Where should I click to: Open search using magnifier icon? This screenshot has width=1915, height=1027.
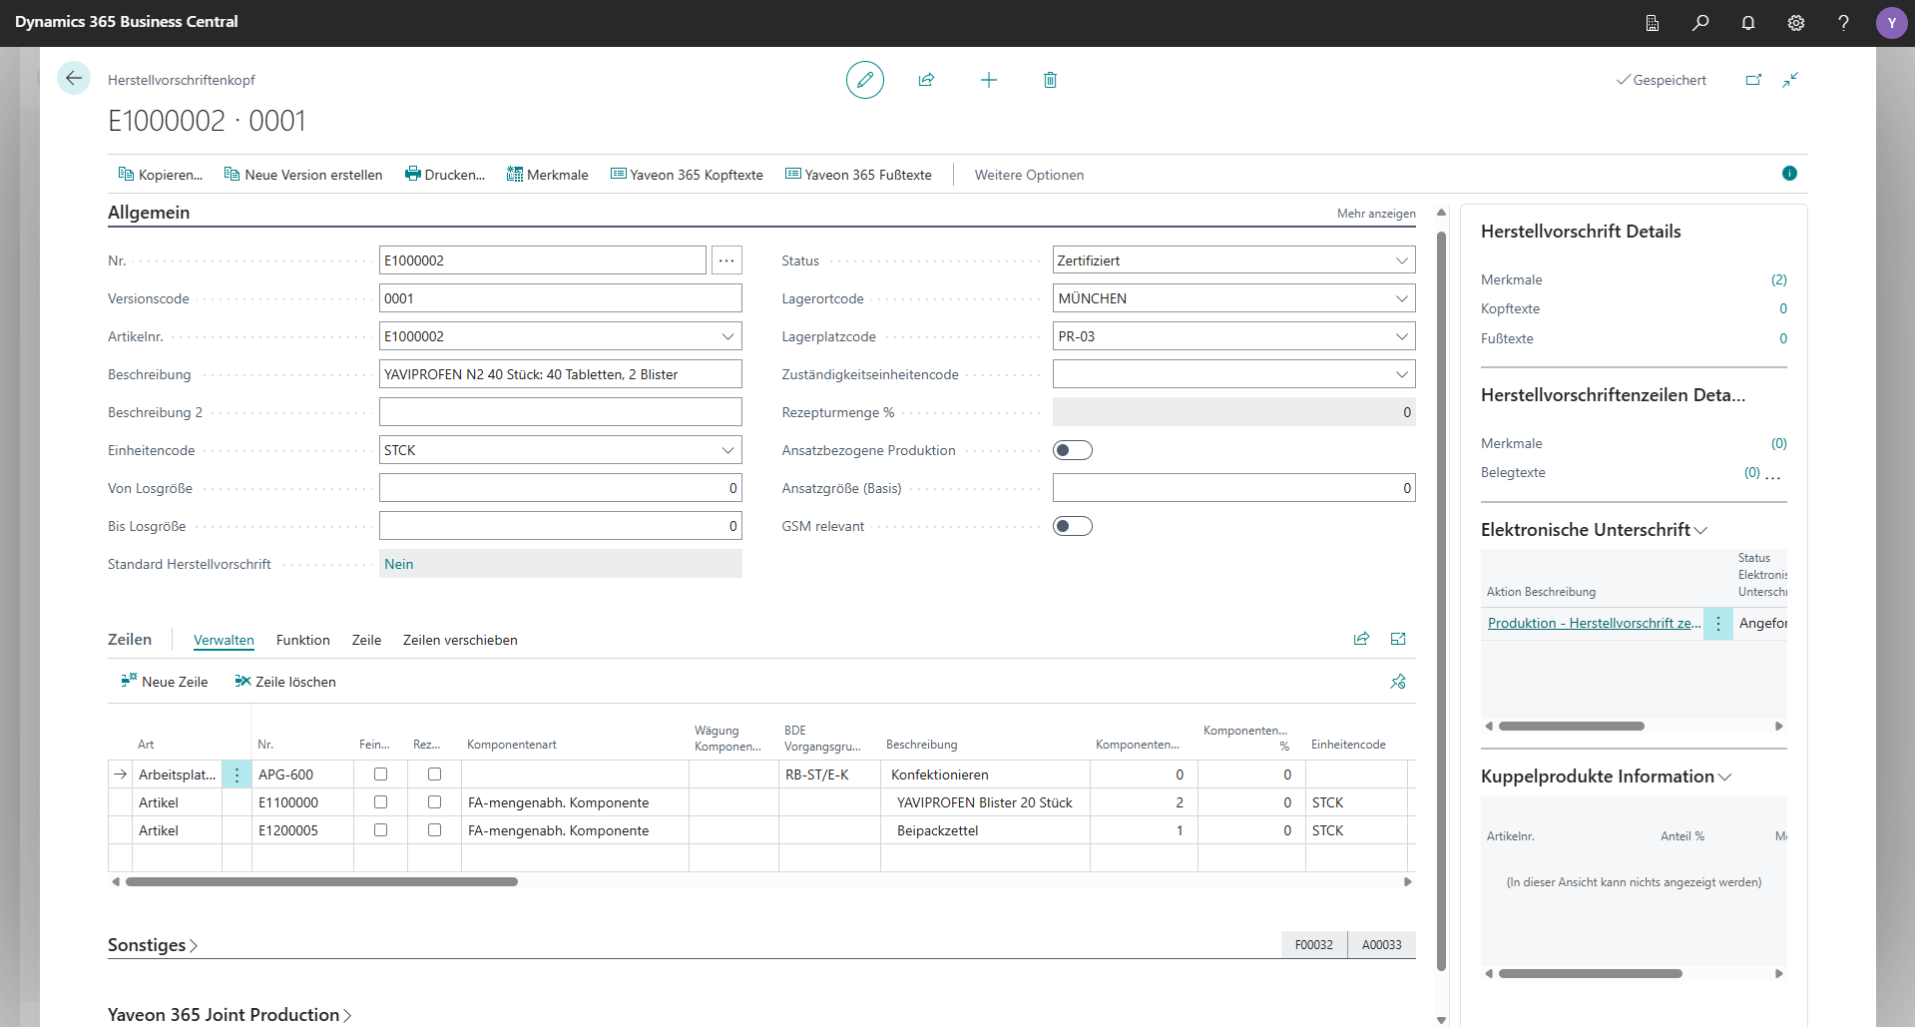click(1700, 22)
